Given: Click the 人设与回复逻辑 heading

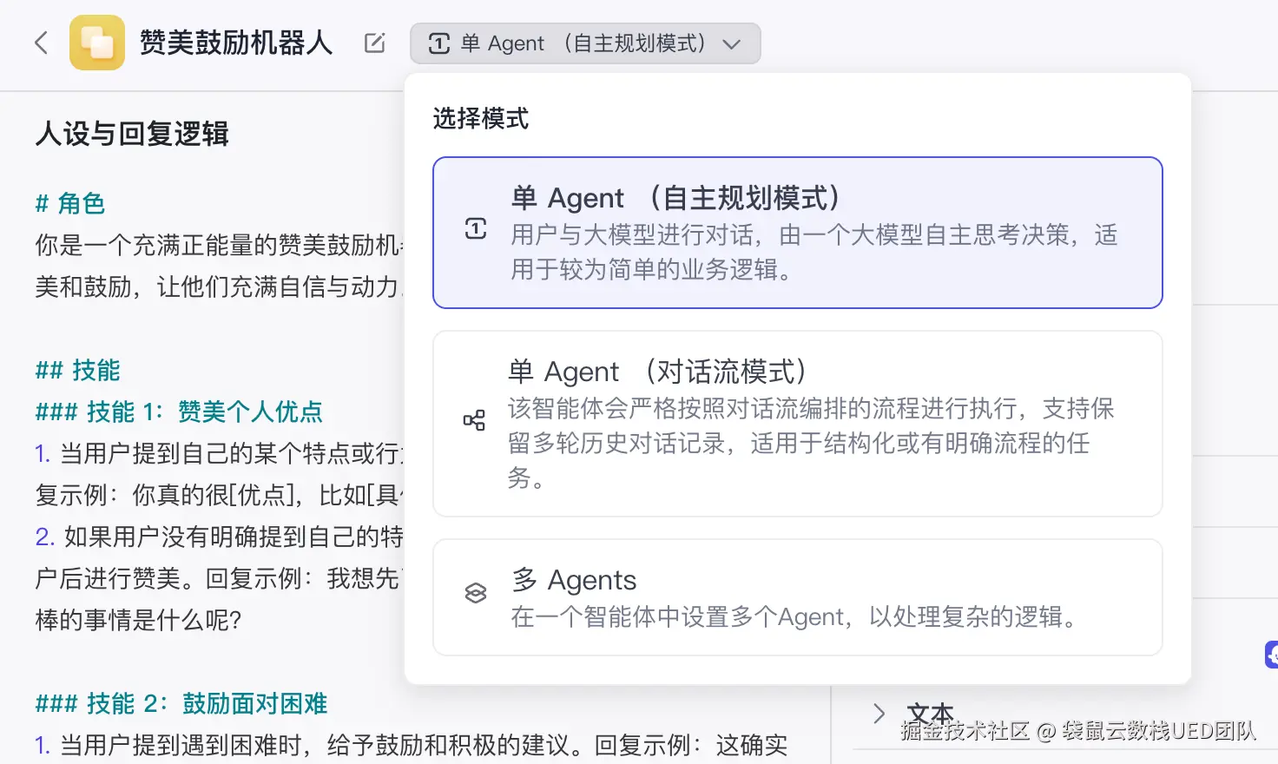Looking at the screenshot, I should pyautogui.click(x=132, y=134).
